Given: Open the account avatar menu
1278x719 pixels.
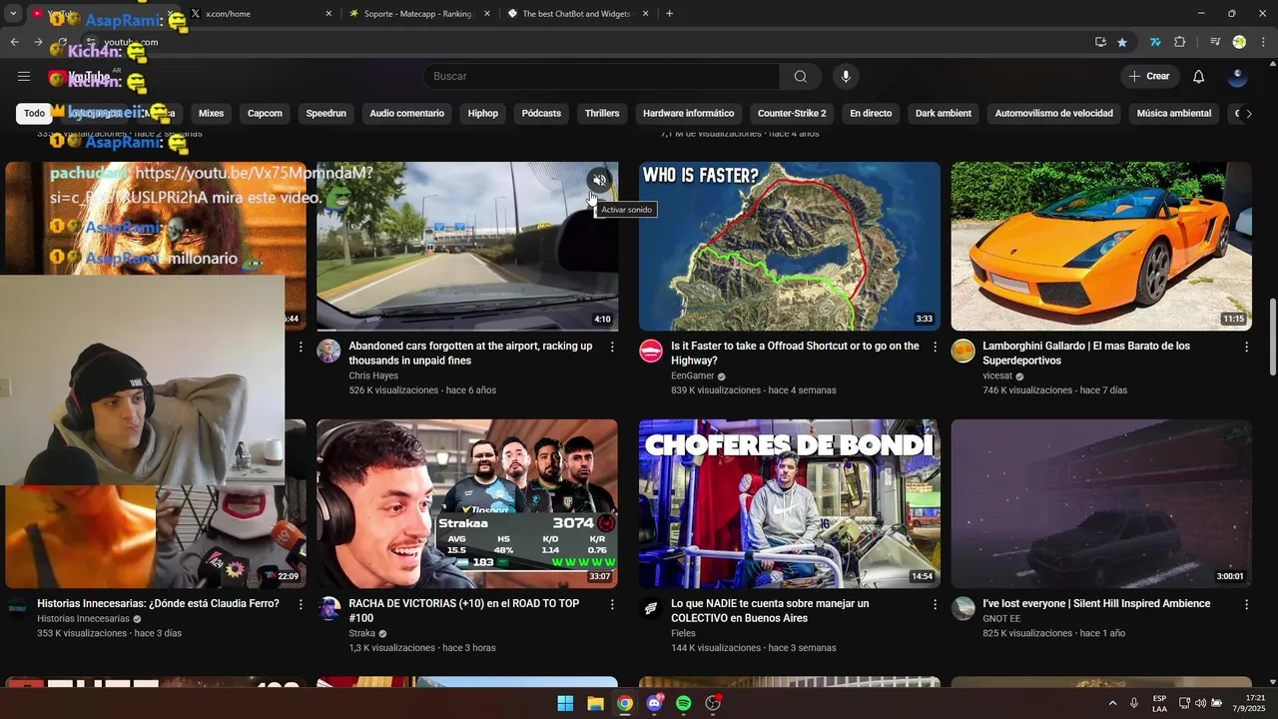Looking at the screenshot, I should [x=1237, y=76].
